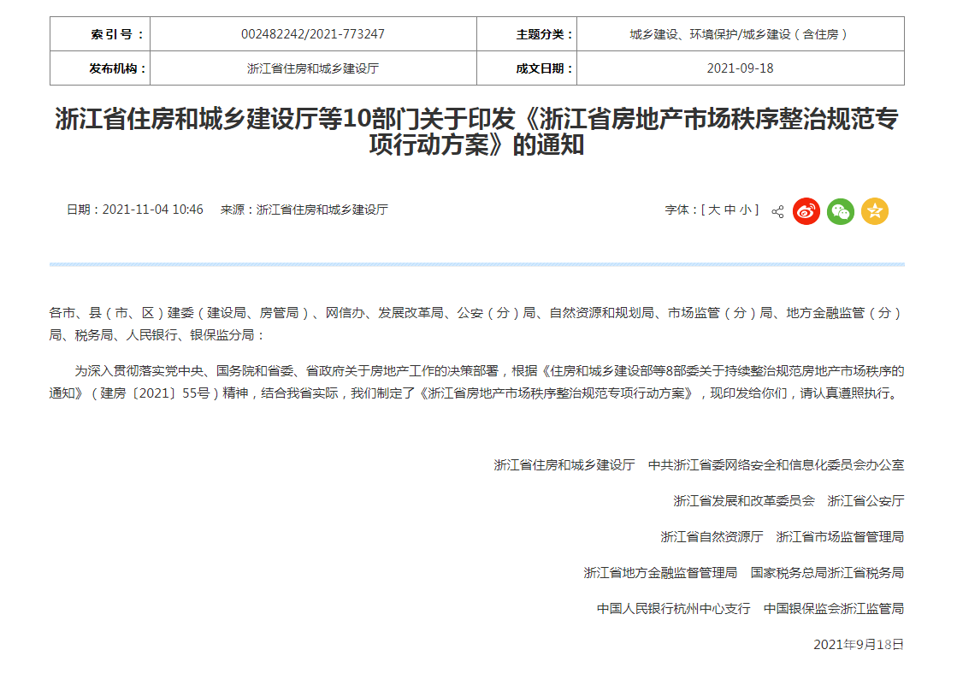Click the 成文日期 value 2021-09-18

click(x=740, y=68)
